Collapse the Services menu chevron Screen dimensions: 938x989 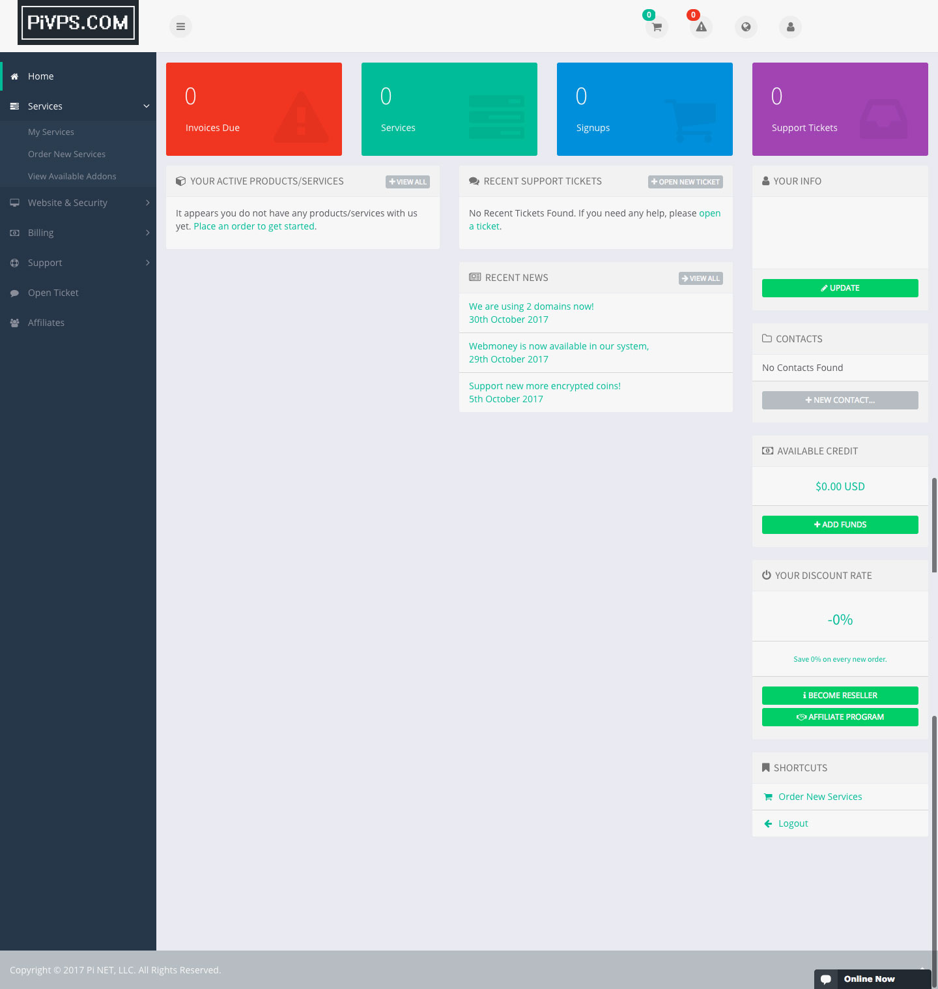click(147, 106)
